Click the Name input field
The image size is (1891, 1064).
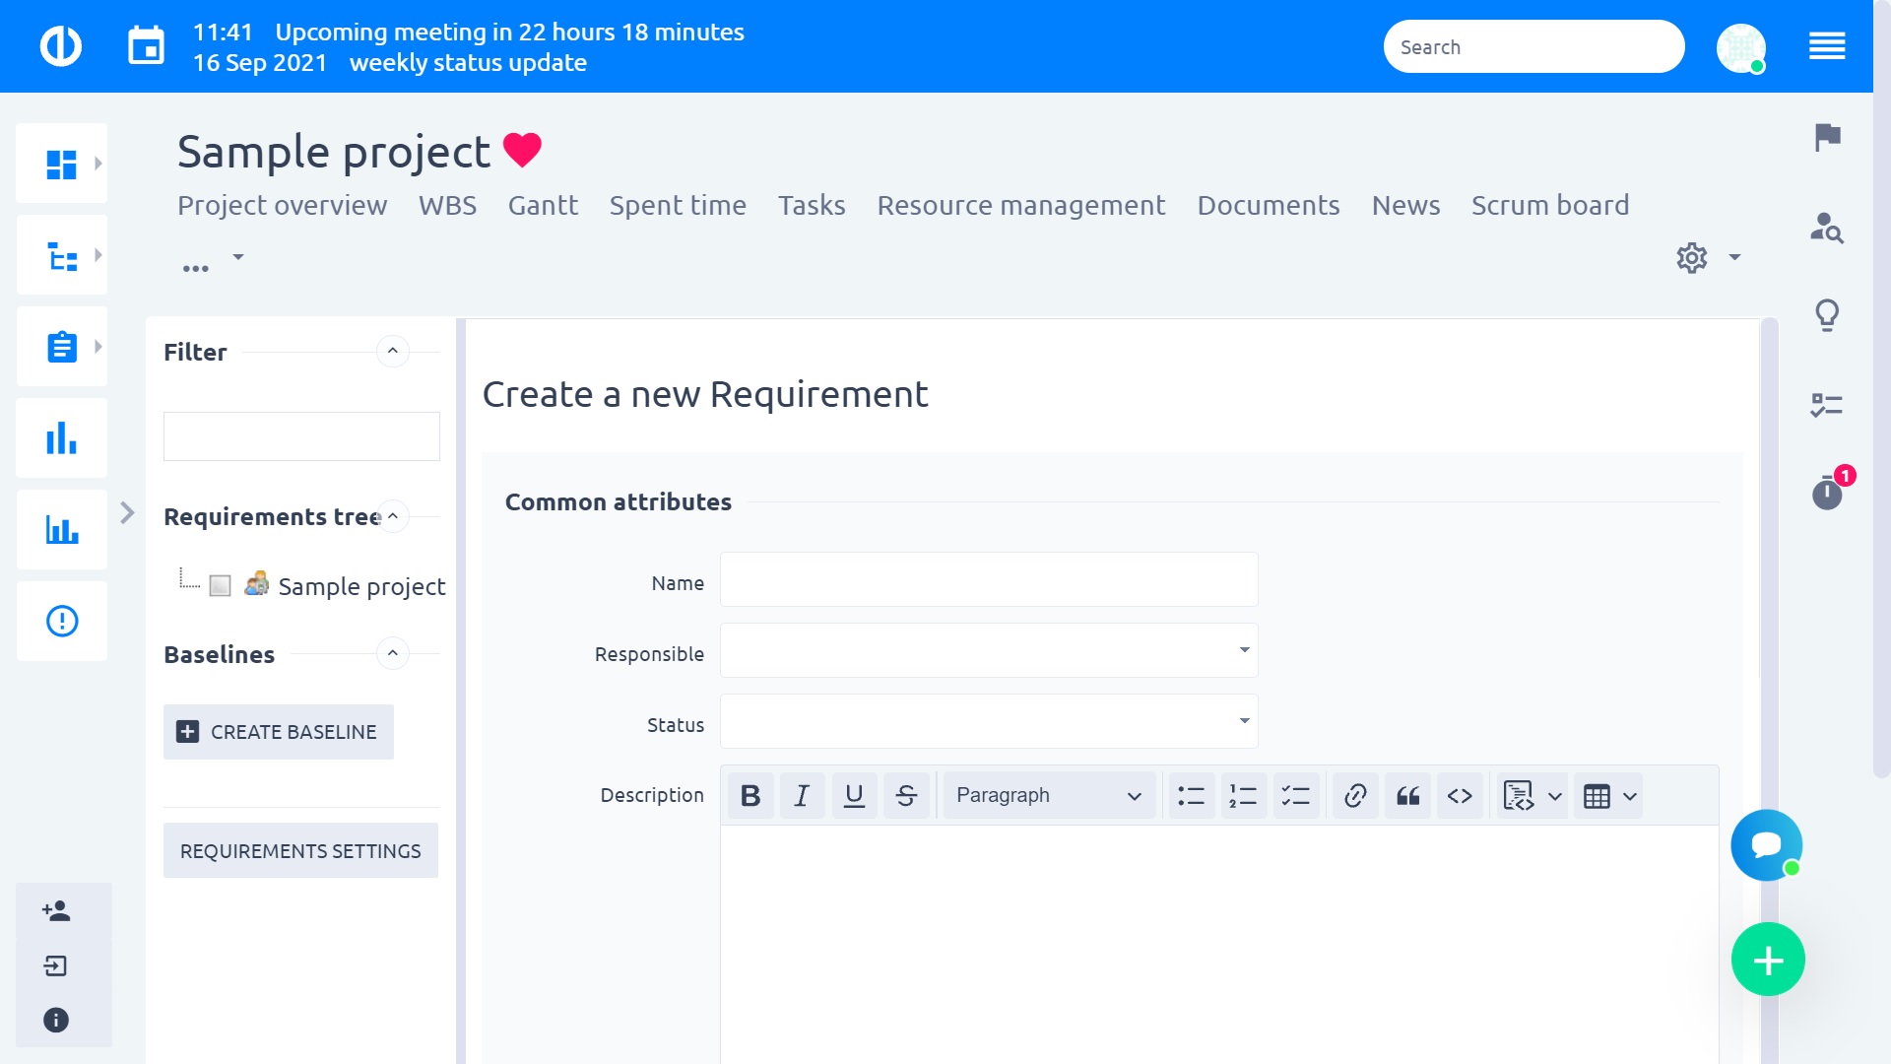click(989, 583)
